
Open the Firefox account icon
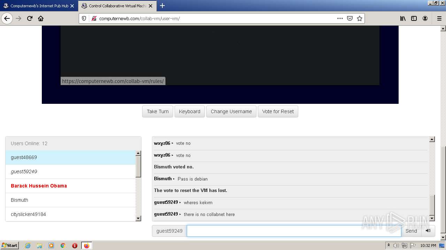point(425,18)
